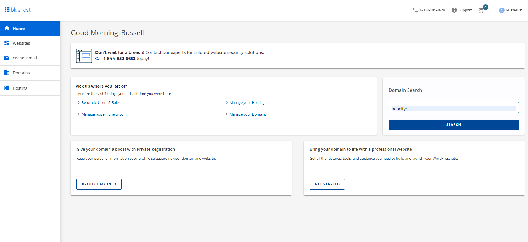The image size is (528, 242).
Task: Click 'Bring your domain to life' heading
Action: [x=361, y=149]
